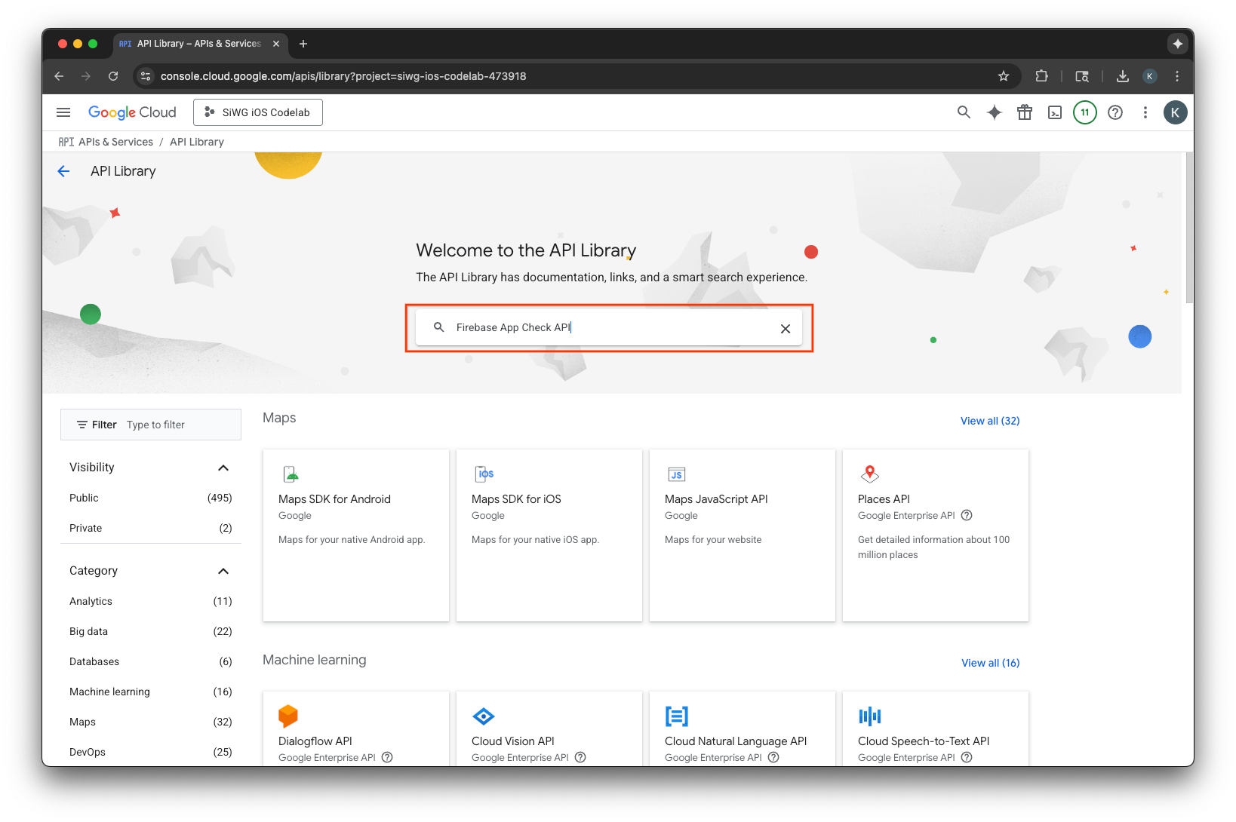The width and height of the screenshot is (1236, 822).
Task: Select the API Library browser tab
Action: tap(192, 43)
